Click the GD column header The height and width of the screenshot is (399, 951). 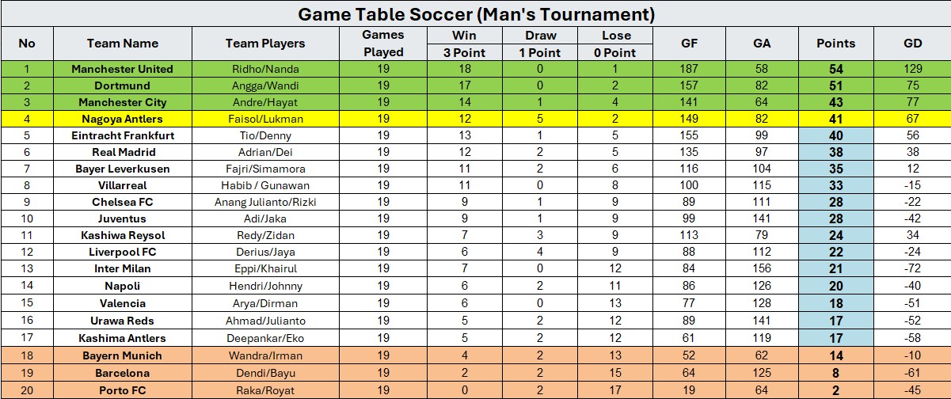click(x=913, y=44)
